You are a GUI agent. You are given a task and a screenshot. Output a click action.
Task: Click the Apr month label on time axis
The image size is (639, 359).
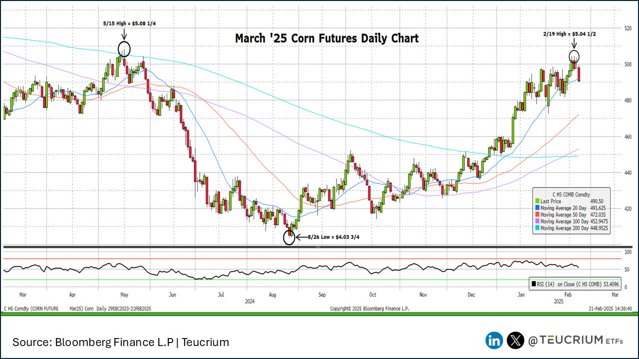[x=73, y=295]
